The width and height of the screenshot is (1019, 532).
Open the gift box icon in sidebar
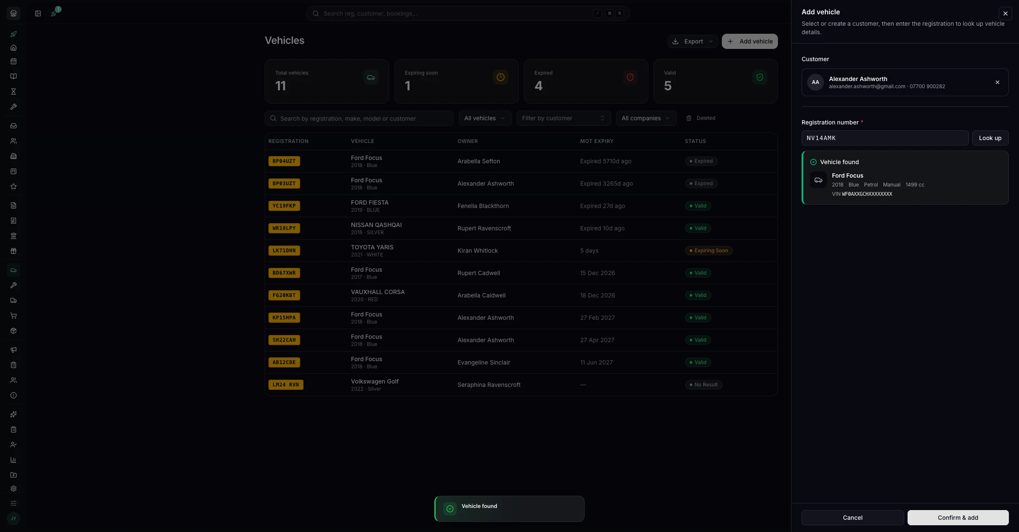coord(14,251)
